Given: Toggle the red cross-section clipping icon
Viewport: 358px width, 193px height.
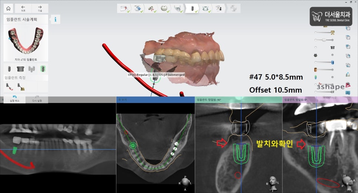Looking at the screenshot, I should click(x=348, y=85).
